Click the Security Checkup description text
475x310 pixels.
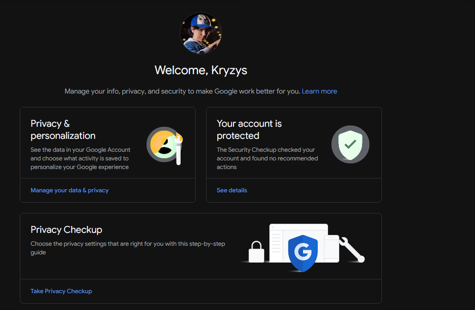267,158
